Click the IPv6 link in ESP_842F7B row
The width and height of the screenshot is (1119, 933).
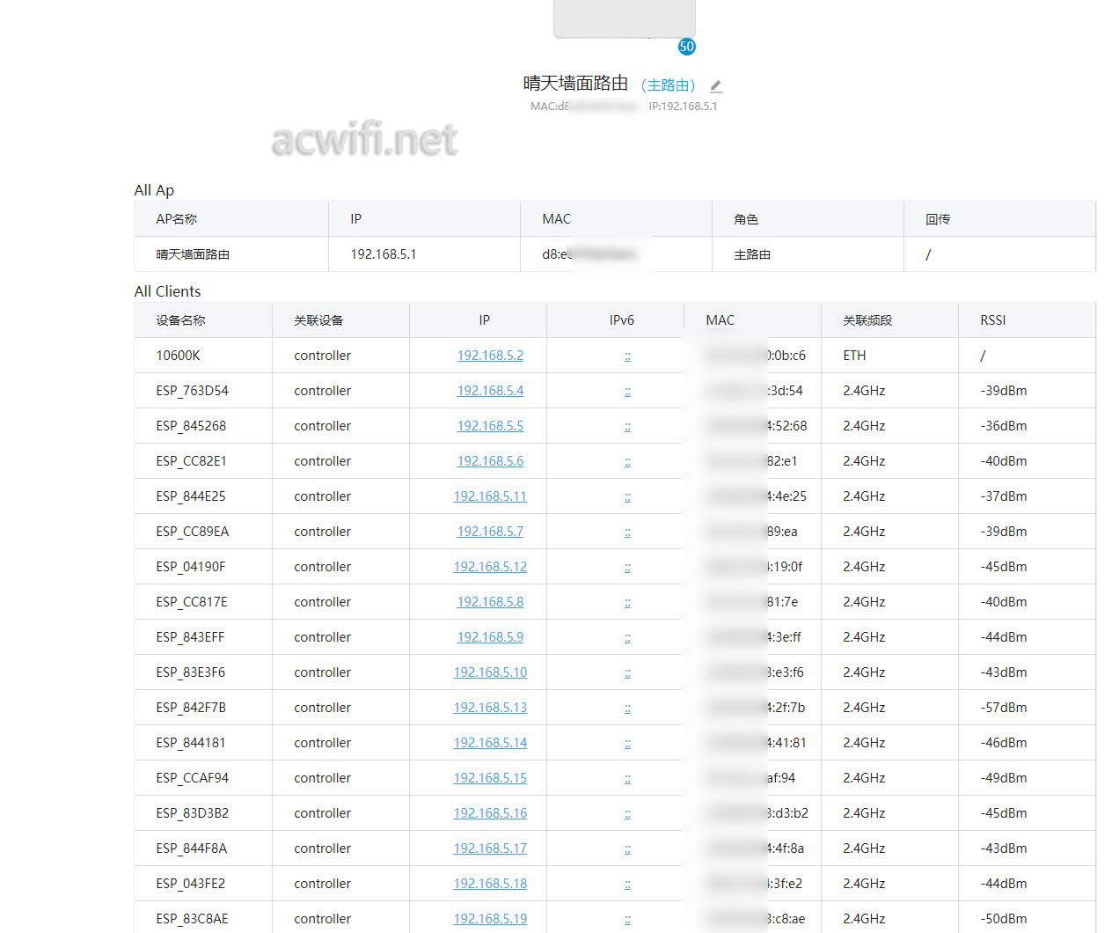(x=627, y=709)
